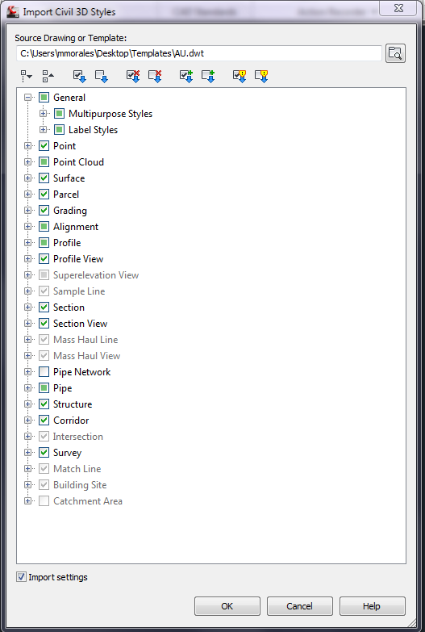425x632 pixels.
Task: Click the check-styles-to-delete icon (checked, red X)
Action: pos(133,76)
